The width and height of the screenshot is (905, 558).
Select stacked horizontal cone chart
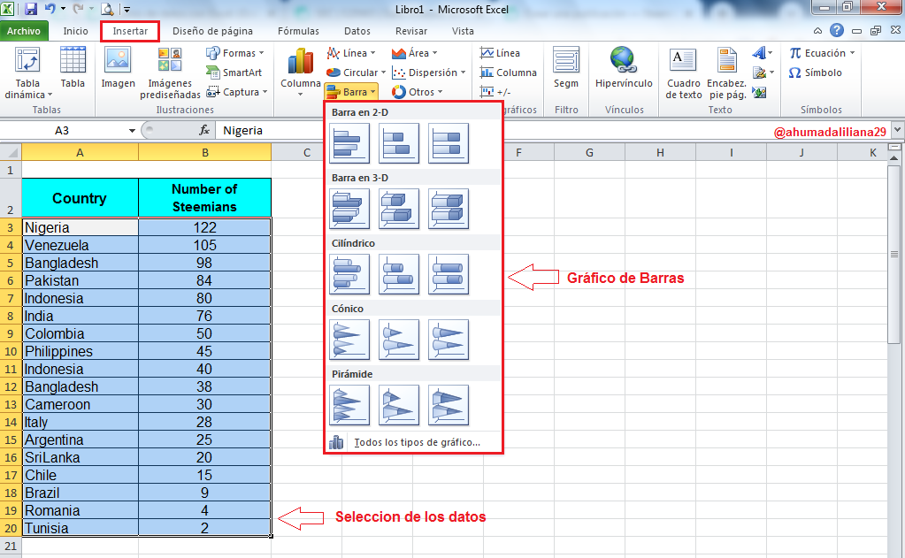tap(399, 340)
